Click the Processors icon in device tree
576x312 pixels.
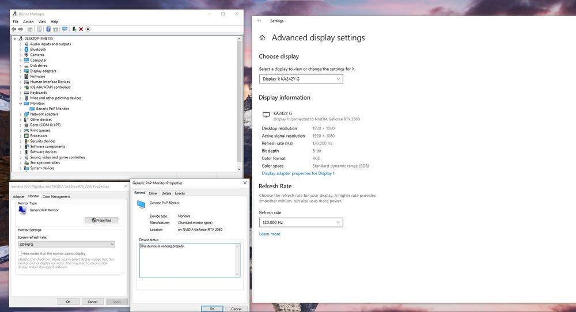point(26,136)
